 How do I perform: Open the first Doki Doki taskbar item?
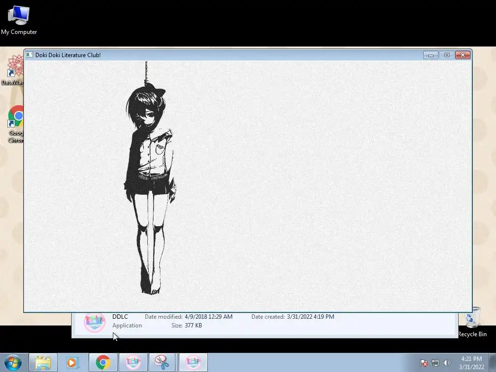pyautogui.click(x=133, y=362)
